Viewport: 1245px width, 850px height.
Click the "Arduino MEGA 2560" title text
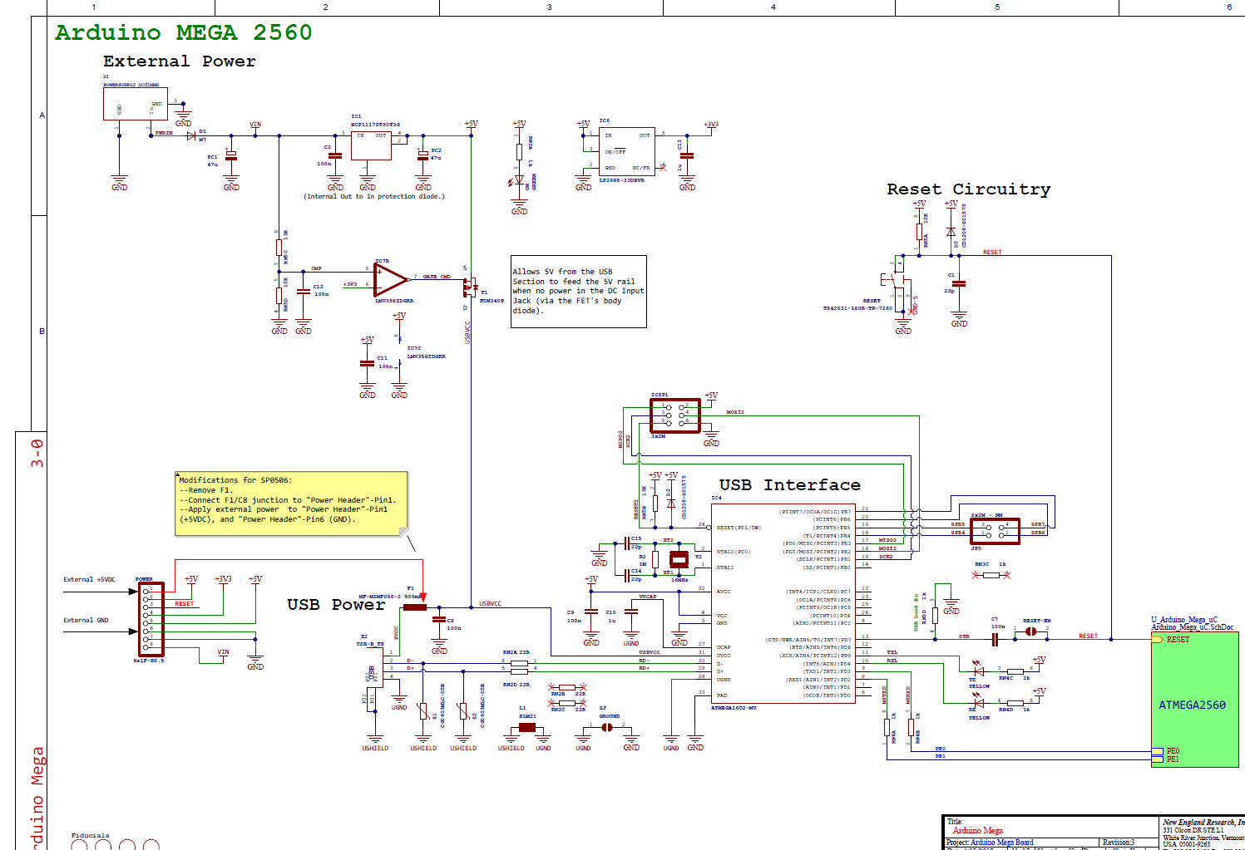(x=184, y=32)
